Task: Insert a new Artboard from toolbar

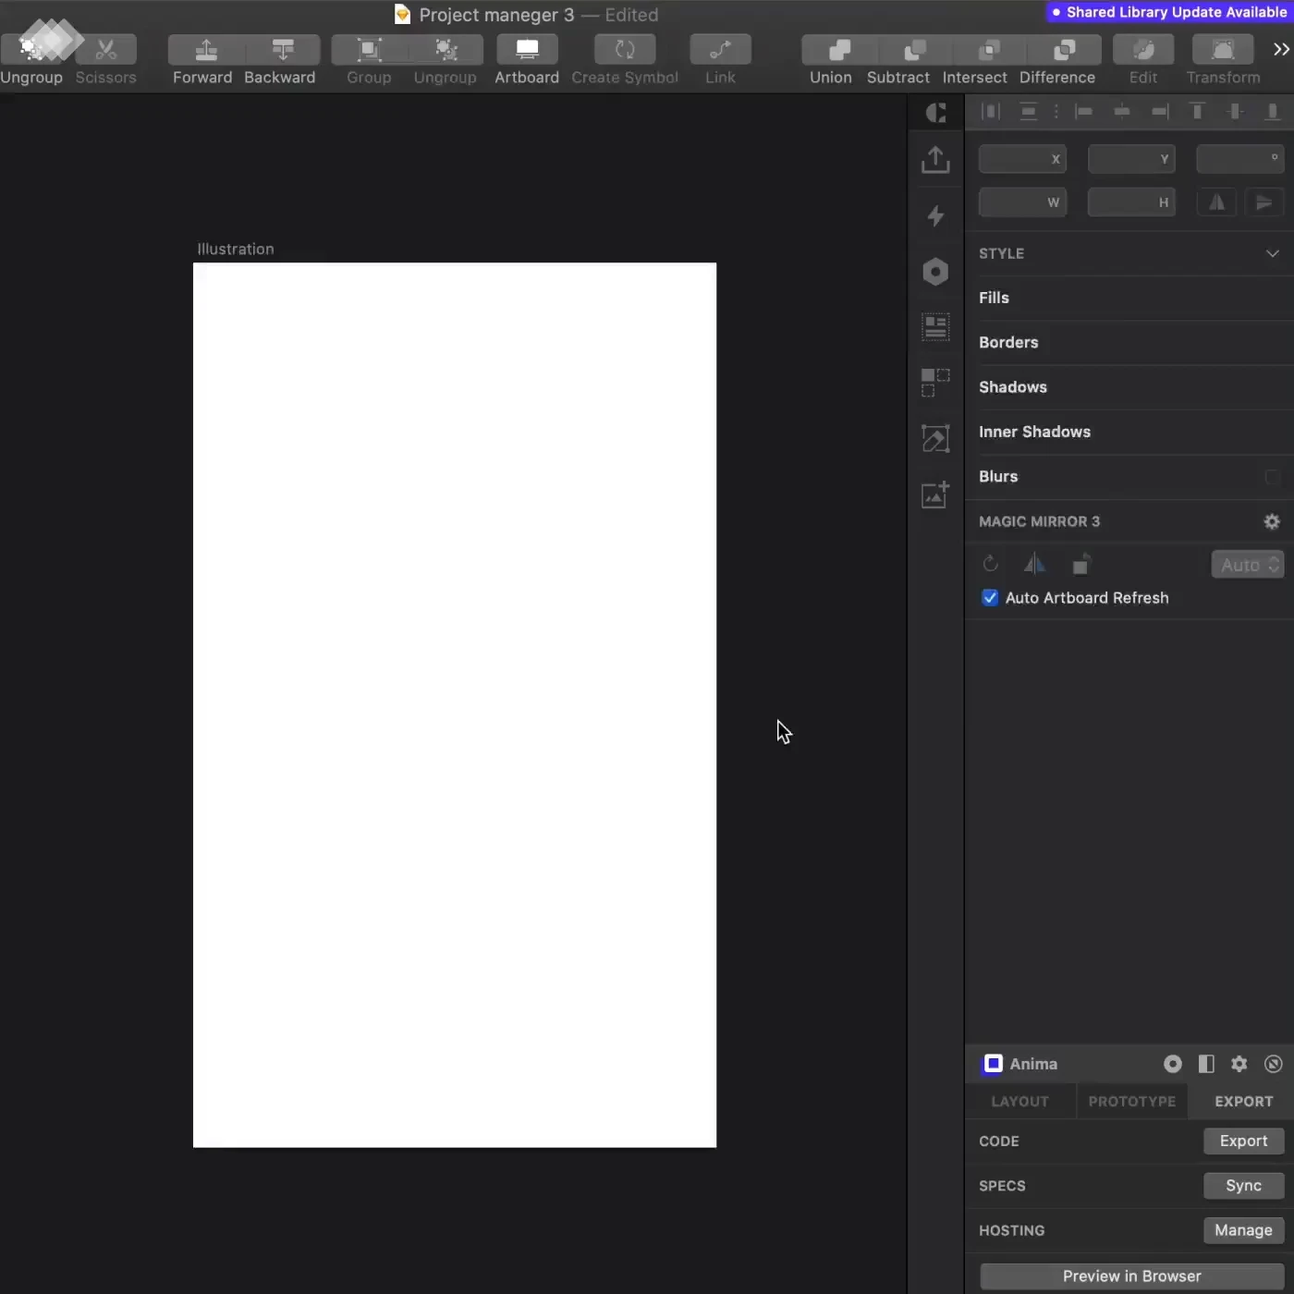Action: pyautogui.click(x=526, y=50)
